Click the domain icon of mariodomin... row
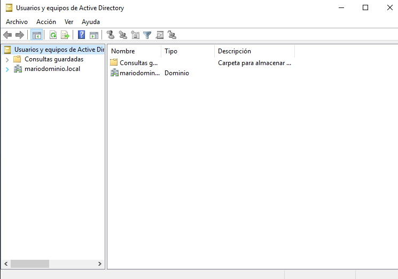This screenshot has height=279, width=398. click(x=114, y=73)
